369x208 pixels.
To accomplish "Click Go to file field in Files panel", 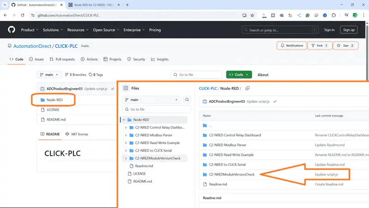I will (156, 110).
